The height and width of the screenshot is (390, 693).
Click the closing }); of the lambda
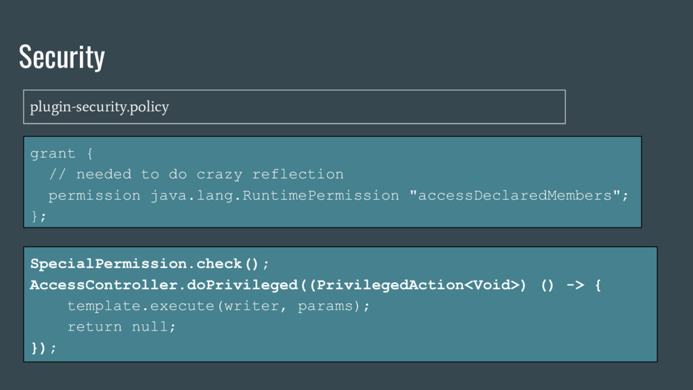click(43, 348)
